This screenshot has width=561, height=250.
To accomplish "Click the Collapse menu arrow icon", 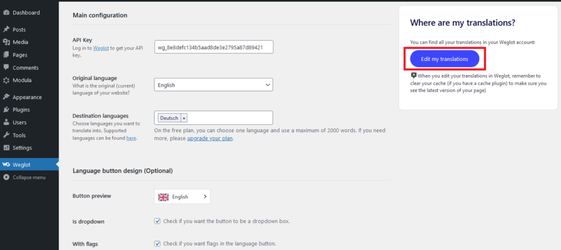I will tap(6, 177).
